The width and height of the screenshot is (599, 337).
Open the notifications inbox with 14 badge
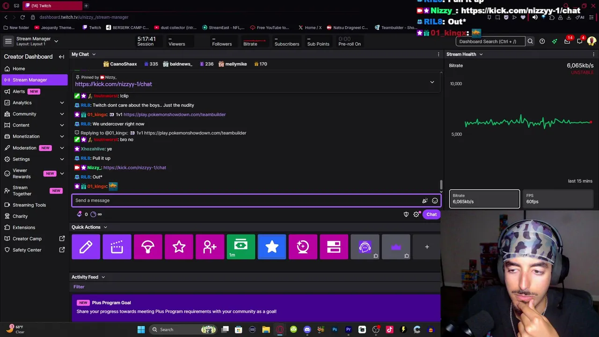567,41
